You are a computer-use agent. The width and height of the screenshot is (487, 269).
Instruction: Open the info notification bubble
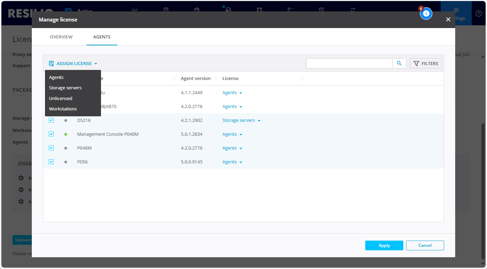click(426, 13)
